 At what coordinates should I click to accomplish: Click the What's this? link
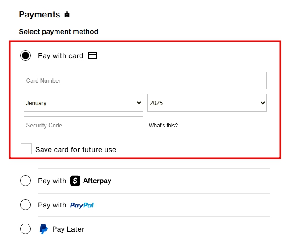pos(163,126)
